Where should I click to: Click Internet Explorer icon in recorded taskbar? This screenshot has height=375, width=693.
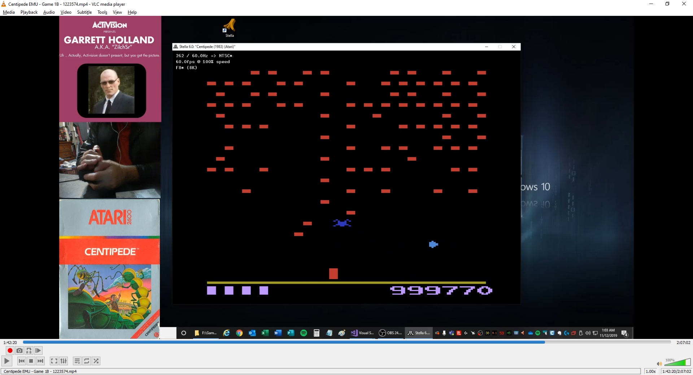pyautogui.click(x=226, y=333)
